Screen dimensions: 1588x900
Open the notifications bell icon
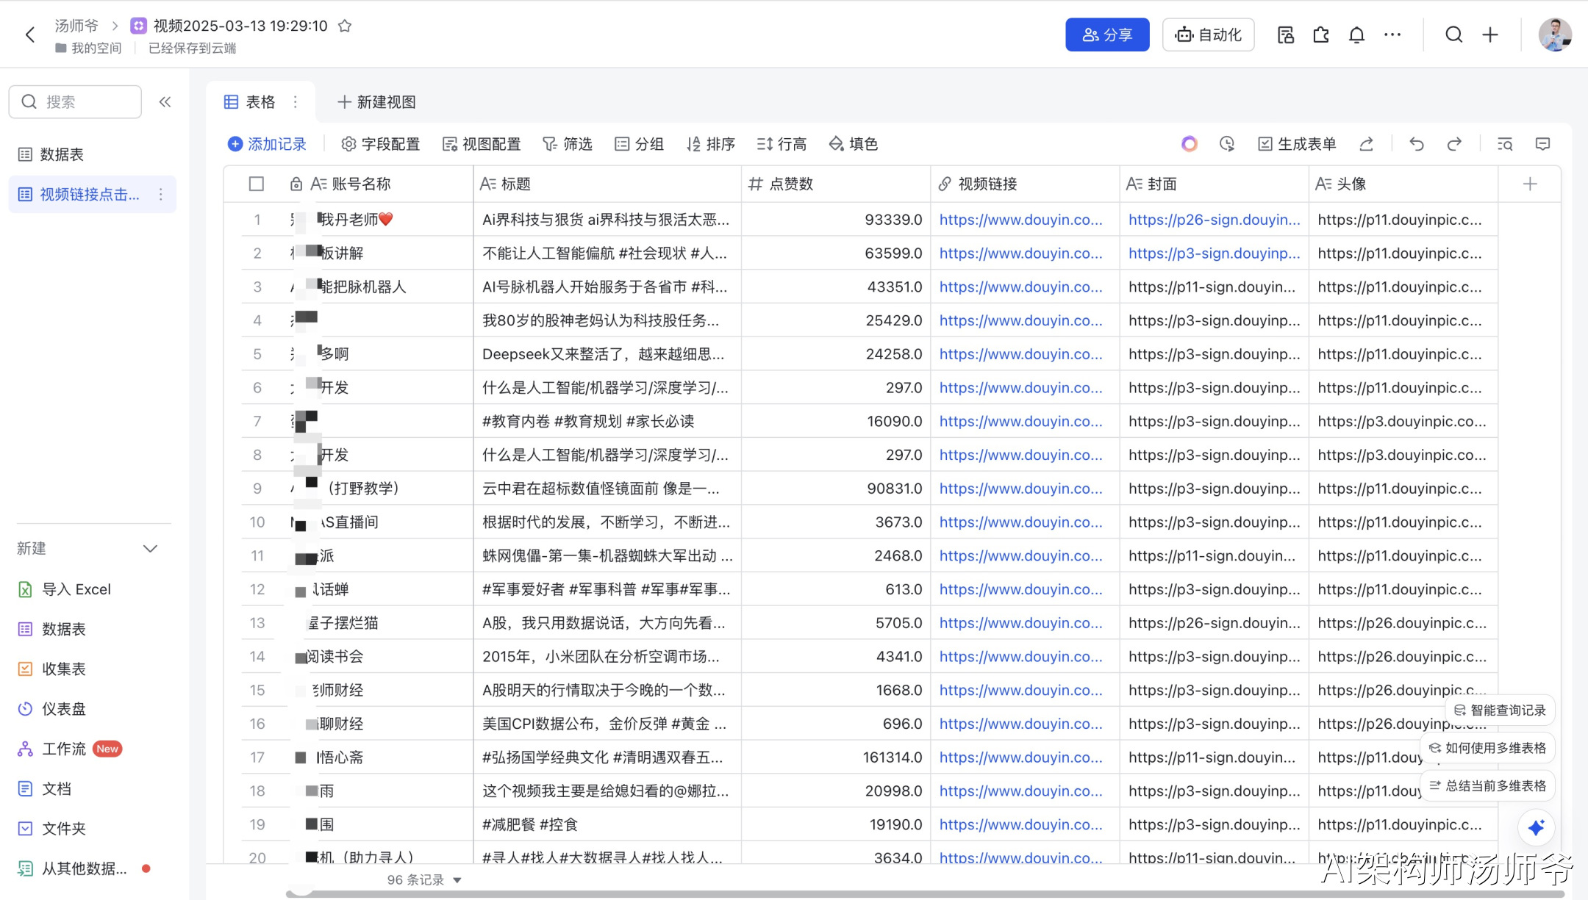[1356, 35]
